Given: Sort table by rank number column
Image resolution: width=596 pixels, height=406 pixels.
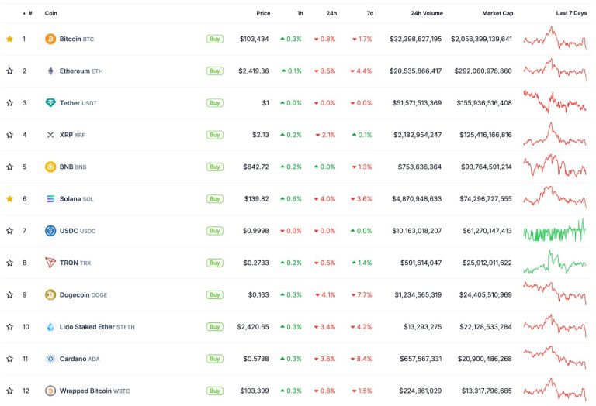Looking at the screenshot, I should click(x=28, y=13).
